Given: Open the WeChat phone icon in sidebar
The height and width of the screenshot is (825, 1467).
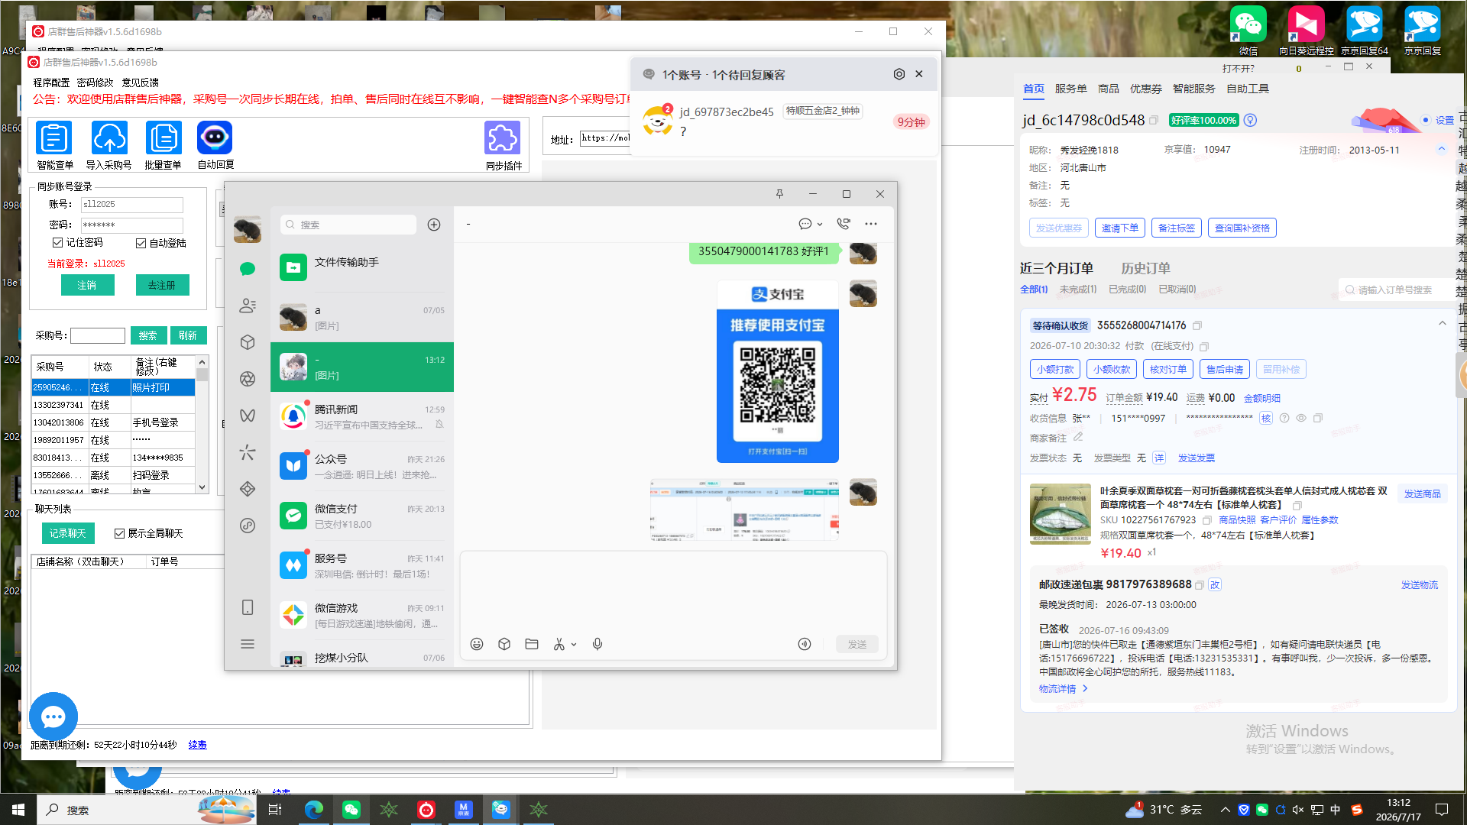Looking at the screenshot, I should click(x=248, y=607).
